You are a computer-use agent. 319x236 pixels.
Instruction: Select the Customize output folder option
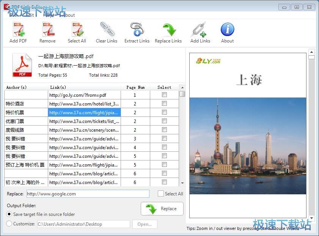(9, 223)
